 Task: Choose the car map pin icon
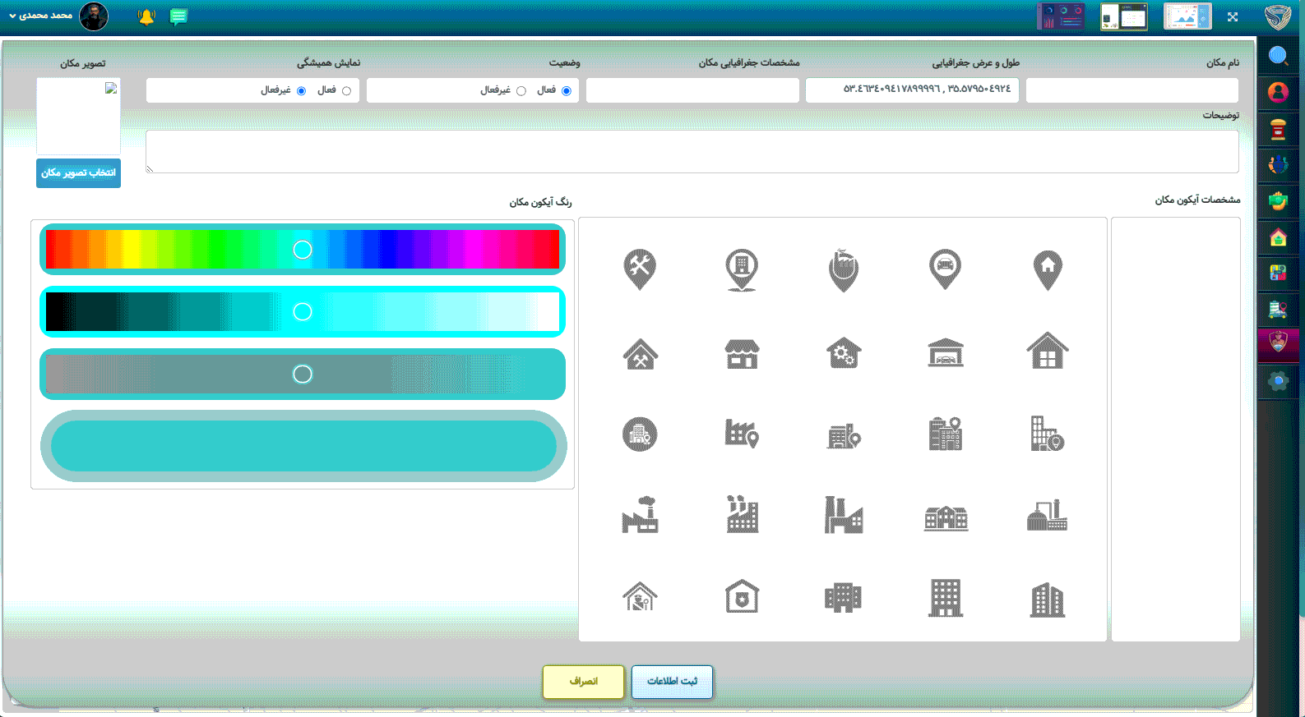point(945,269)
